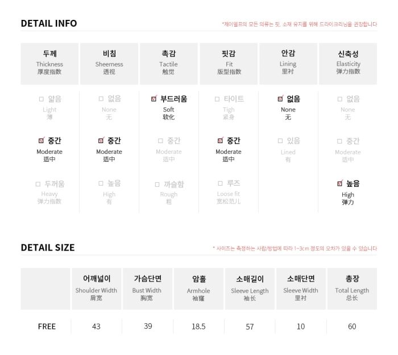Select the Tight fit checkbox
Screen dimensions: 398x355
tap(217, 99)
